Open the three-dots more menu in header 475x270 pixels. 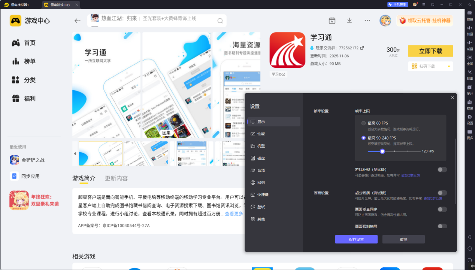[x=367, y=21]
